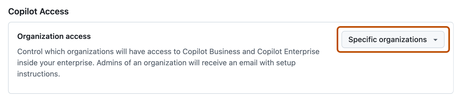Image resolution: width=458 pixels, height=105 pixels.
Task: Click the caret arrow beside Specific organizations
Action: tap(435, 40)
